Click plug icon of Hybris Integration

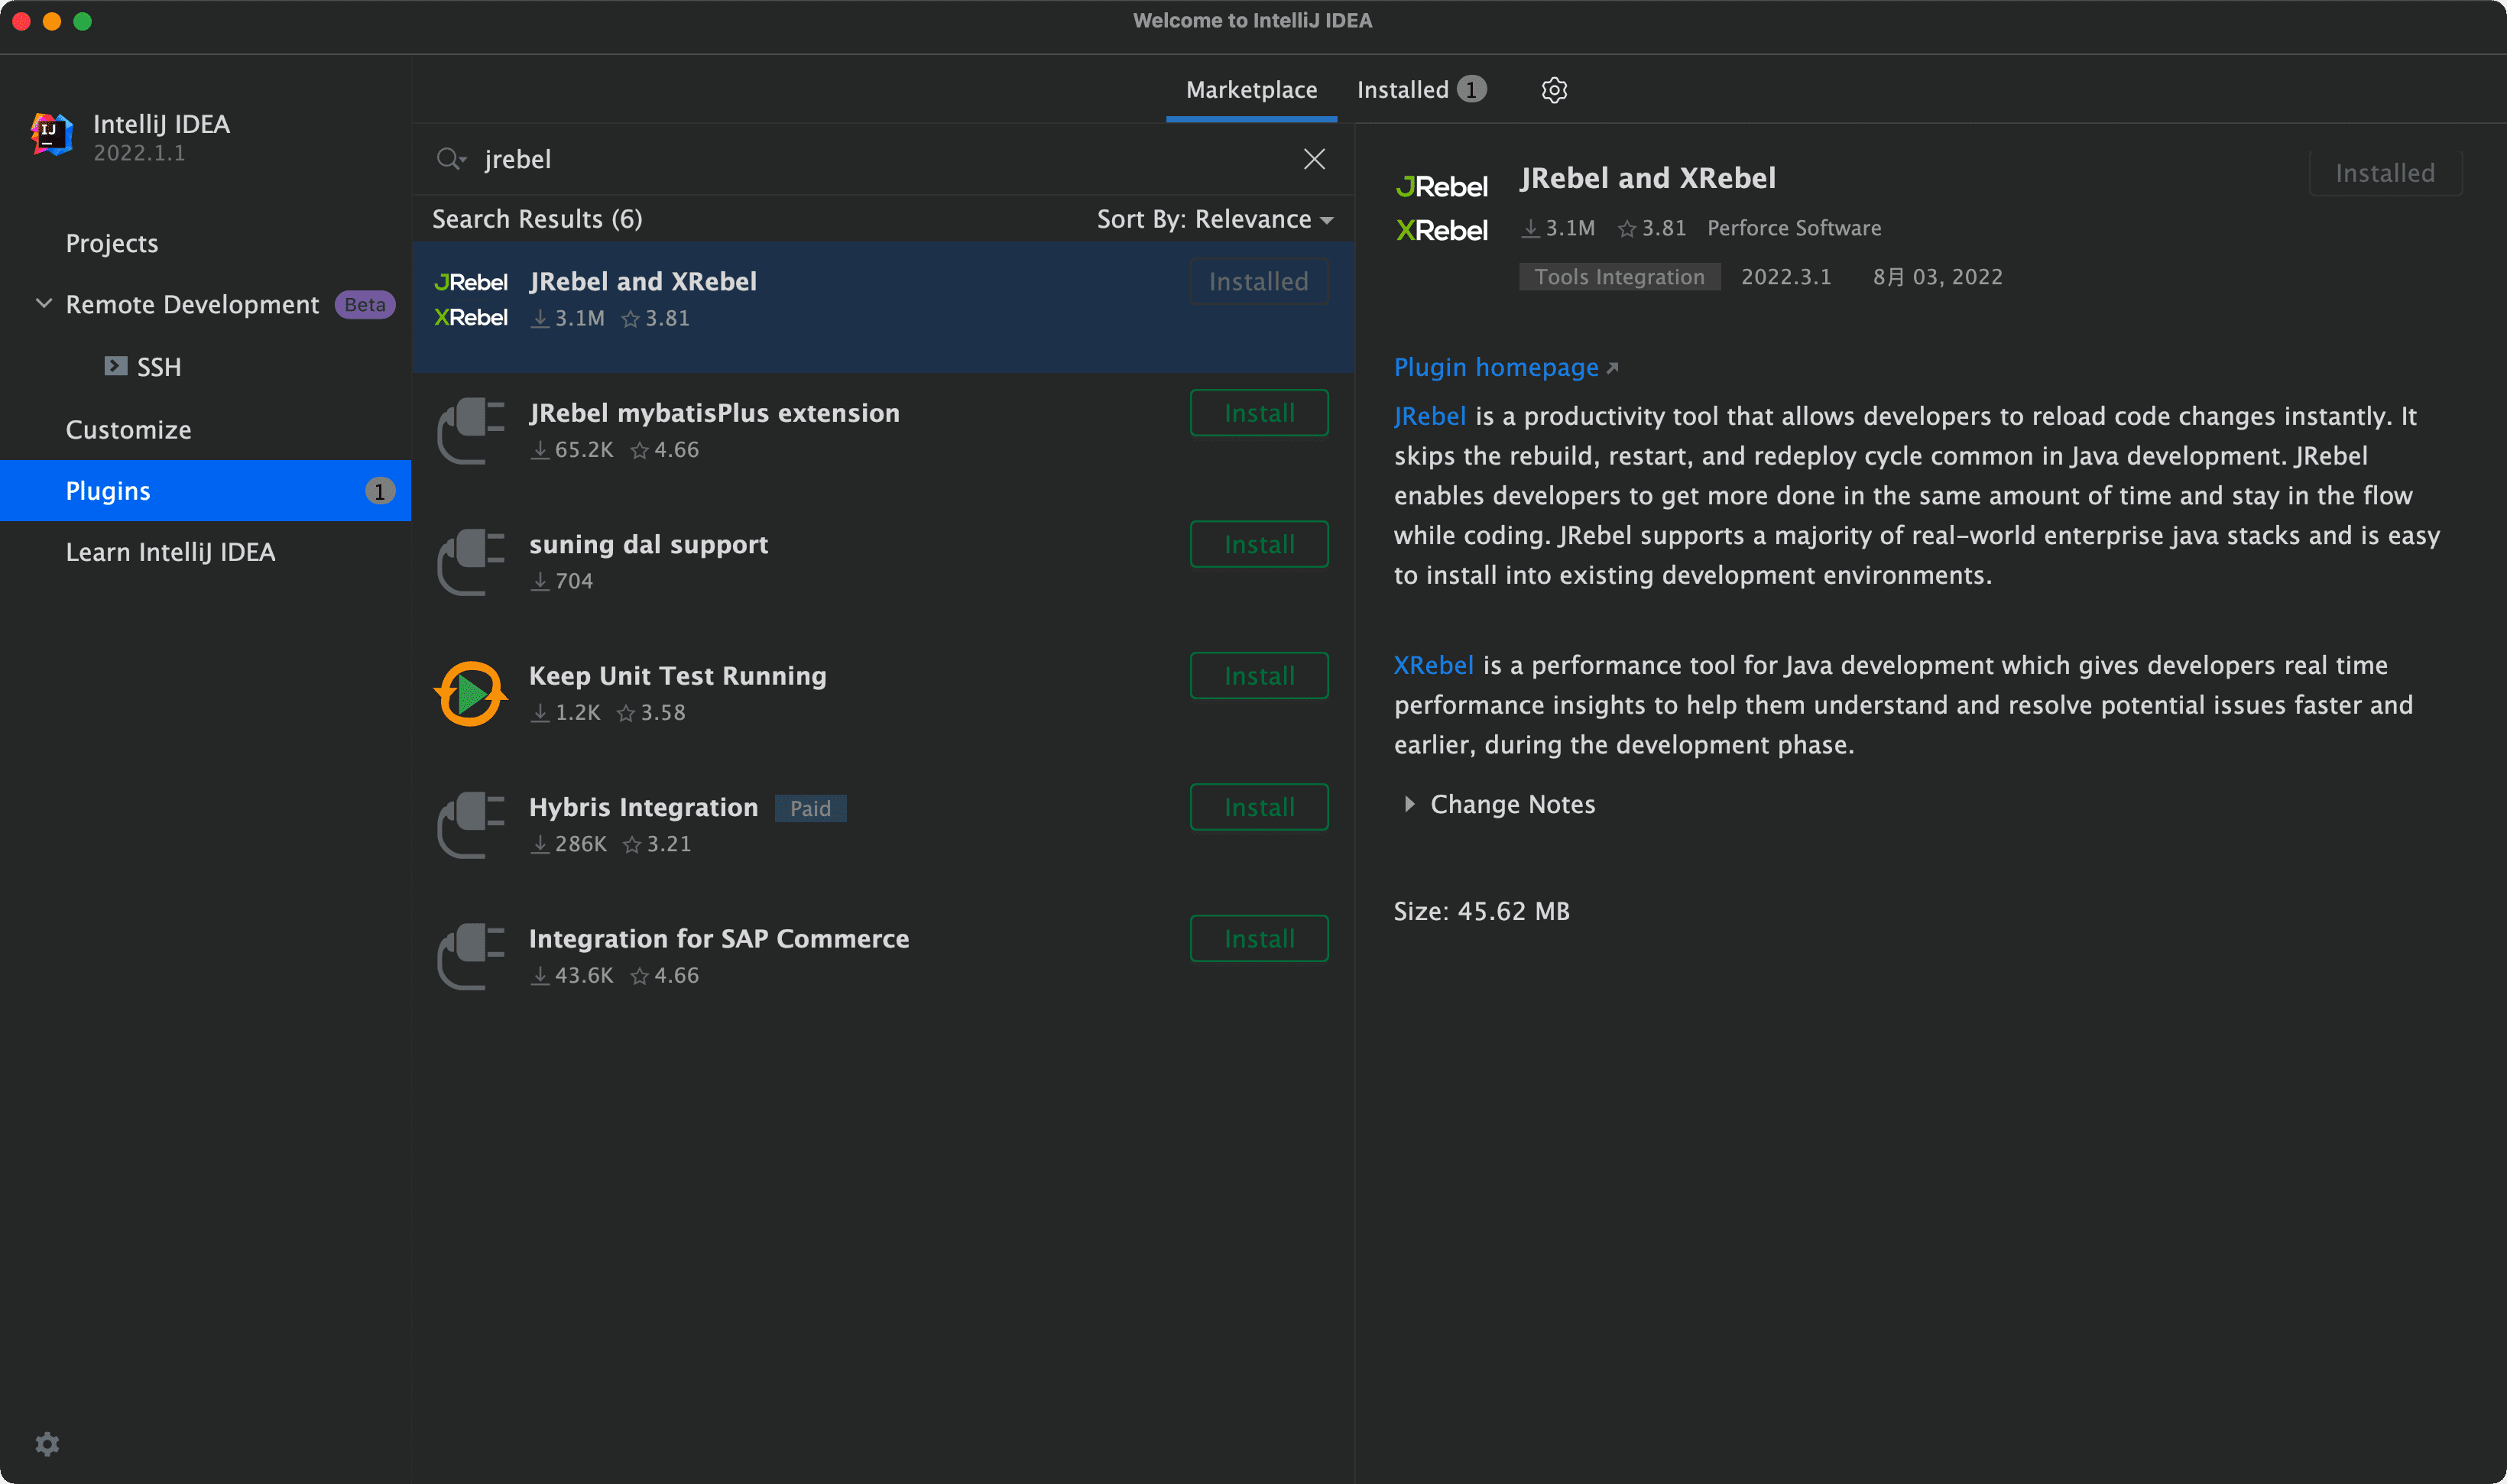click(471, 825)
